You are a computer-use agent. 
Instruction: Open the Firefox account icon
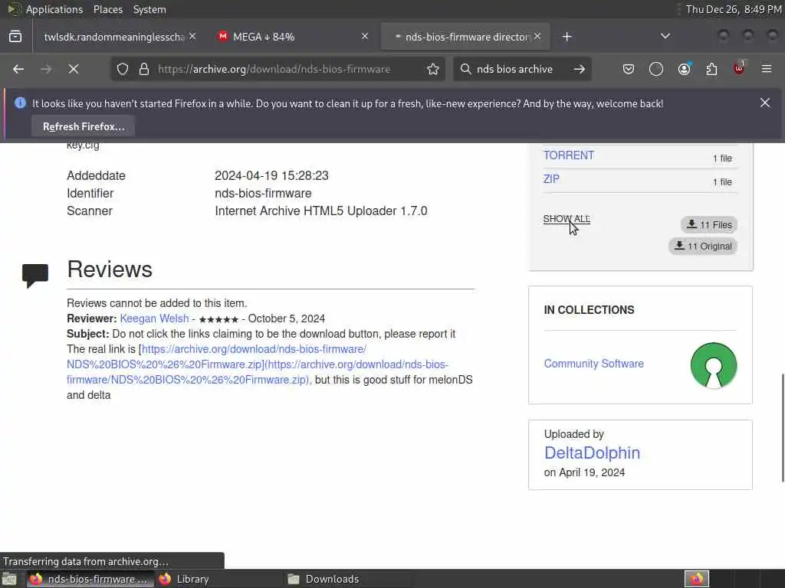pyautogui.click(x=685, y=69)
